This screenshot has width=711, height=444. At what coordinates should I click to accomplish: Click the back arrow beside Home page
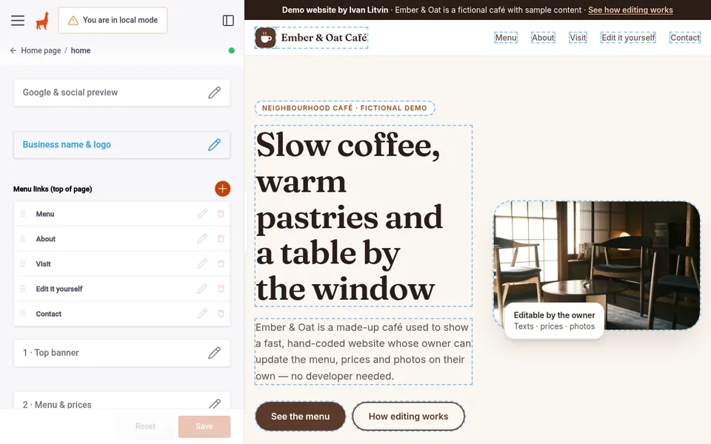(x=13, y=51)
